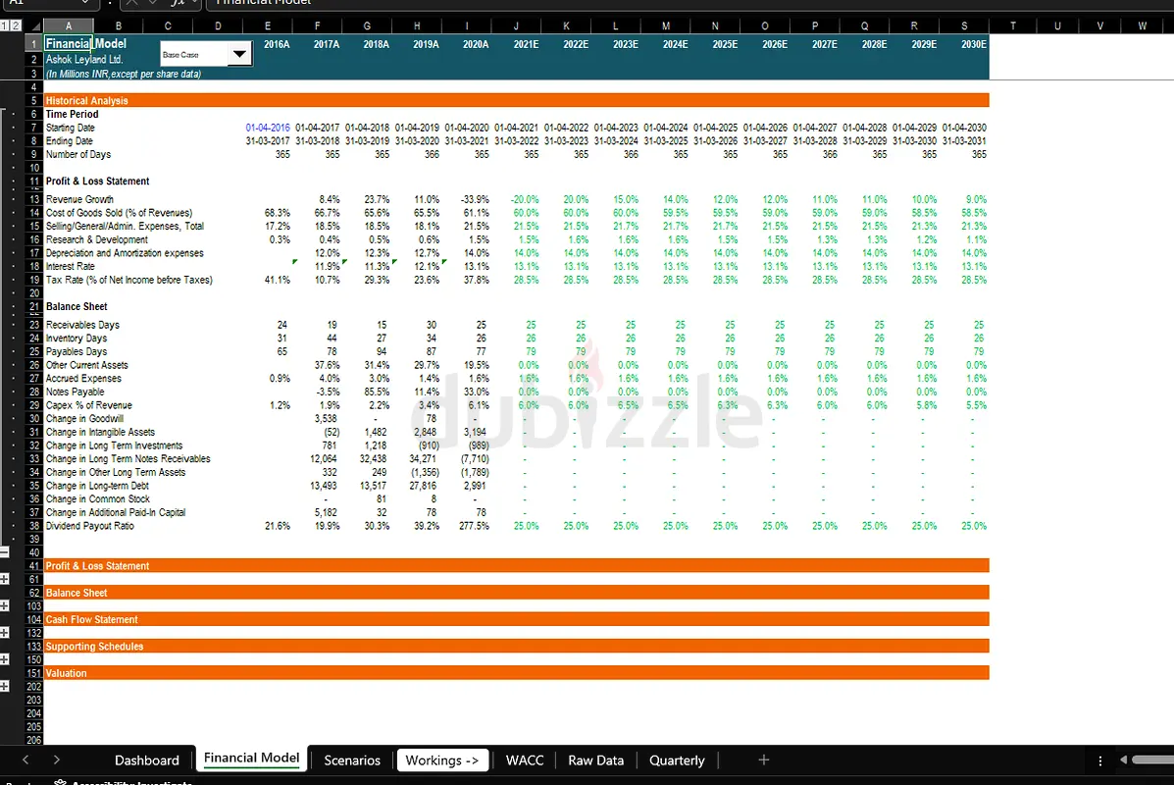Click outline level 1 button
This screenshot has height=785, width=1174.
point(4,26)
